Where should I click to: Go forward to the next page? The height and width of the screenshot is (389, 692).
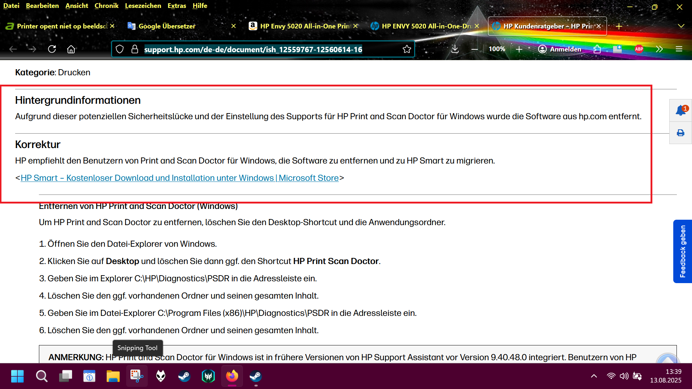(32, 49)
